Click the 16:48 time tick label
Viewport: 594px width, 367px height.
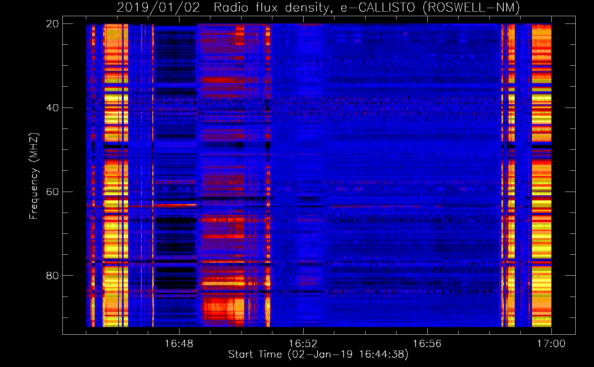[x=179, y=344]
